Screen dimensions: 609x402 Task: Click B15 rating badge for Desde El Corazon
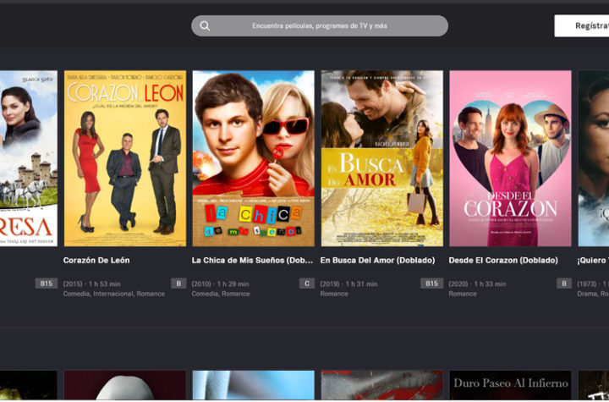(x=432, y=284)
